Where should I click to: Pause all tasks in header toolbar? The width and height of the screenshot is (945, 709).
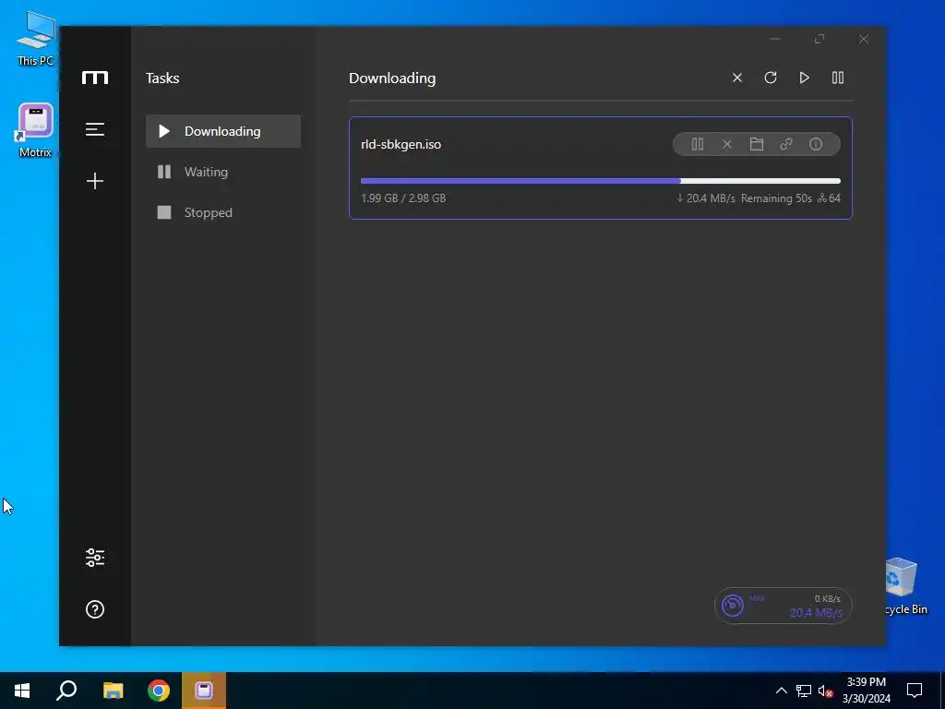point(838,78)
